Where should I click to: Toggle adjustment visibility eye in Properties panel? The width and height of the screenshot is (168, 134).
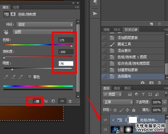click(x=62, y=101)
